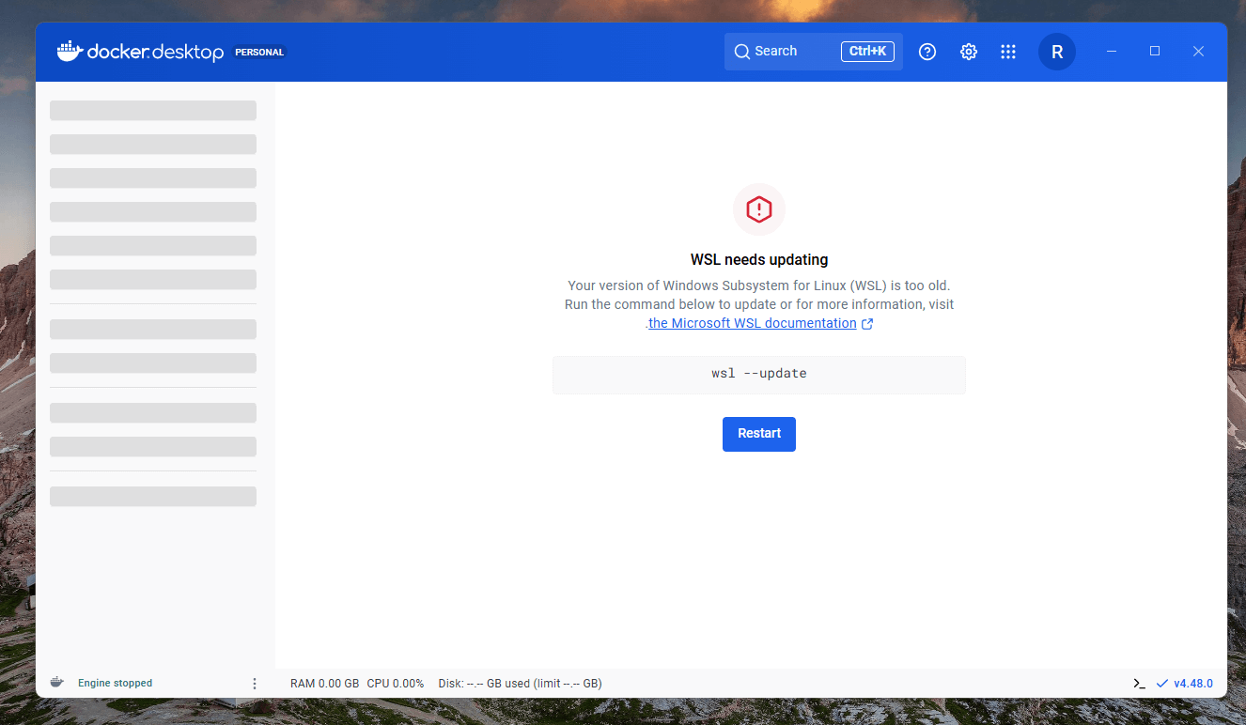Open the apps grid menu icon
1246x725 pixels.
1008,52
